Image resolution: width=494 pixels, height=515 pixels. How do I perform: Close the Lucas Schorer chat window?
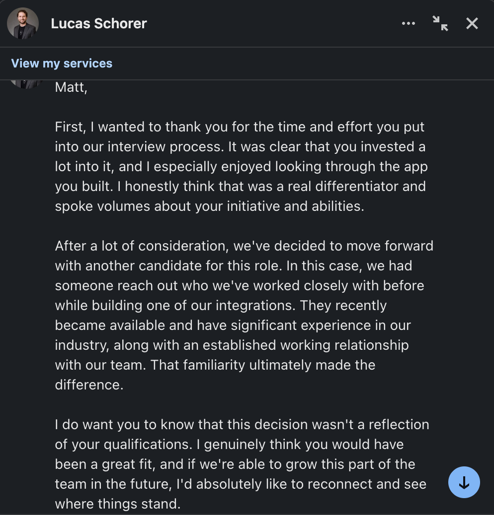pyautogui.click(x=472, y=23)
